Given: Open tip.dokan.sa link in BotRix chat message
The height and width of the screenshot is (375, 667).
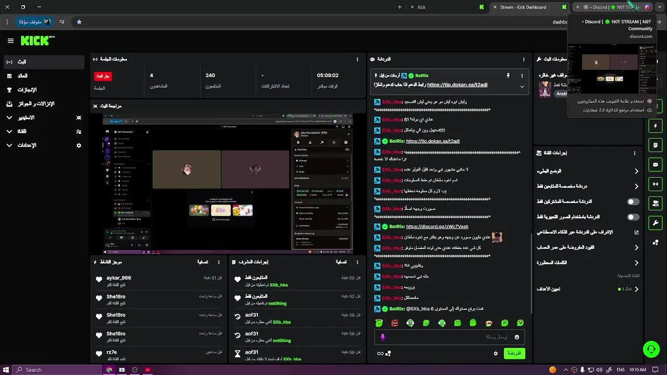Looking at the screenshot, I should [433, 141].
